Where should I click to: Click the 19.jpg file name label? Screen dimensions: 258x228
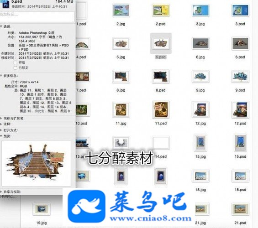pyautogui.click(x=42, y=223)
